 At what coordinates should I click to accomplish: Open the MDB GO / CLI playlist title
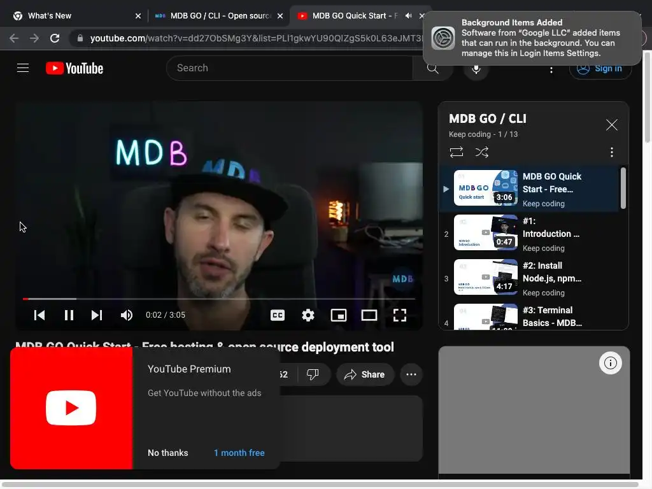pyautogui.click(x=487, y=119)
